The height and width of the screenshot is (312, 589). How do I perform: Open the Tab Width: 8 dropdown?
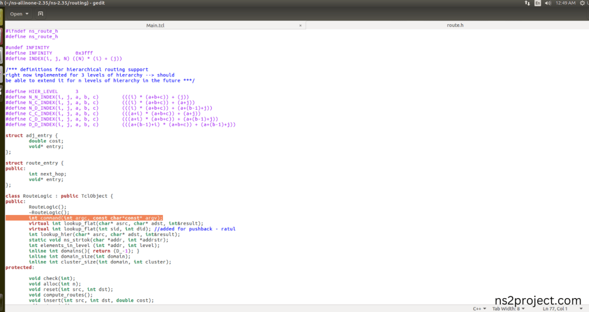point(508,309)
